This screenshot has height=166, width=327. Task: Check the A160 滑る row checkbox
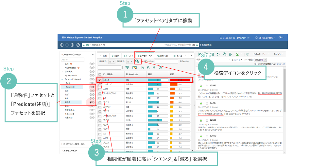100,89
